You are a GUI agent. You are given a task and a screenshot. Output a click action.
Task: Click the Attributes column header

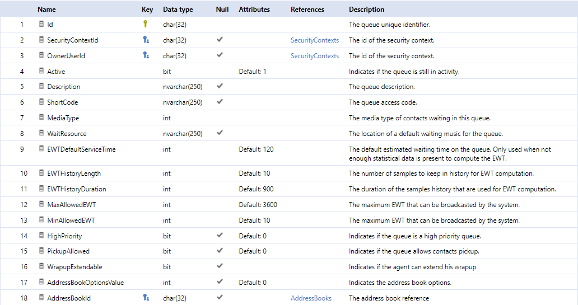pos(254,10)
